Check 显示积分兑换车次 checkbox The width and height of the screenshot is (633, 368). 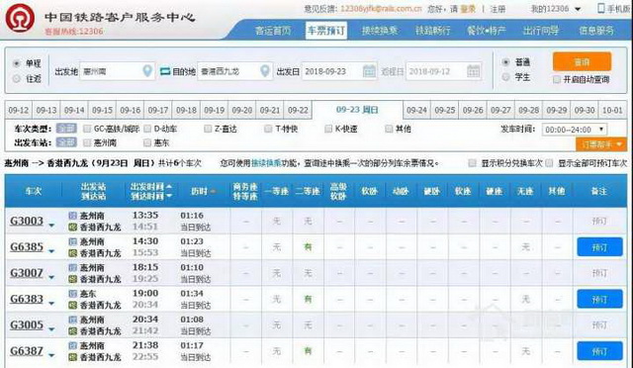click(x=472, y=163)
